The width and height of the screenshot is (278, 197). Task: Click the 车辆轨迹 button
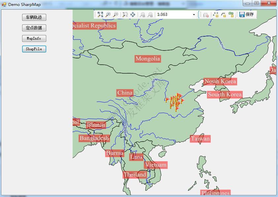34,17
